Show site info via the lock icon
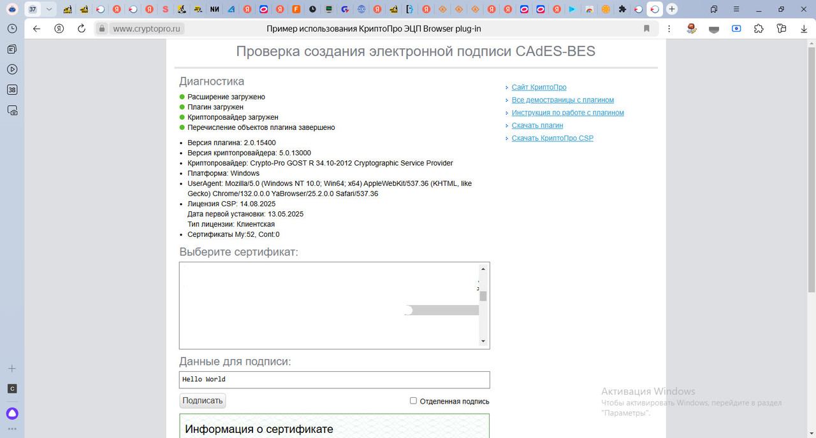The image size is (816, 438). pos(101,29)
